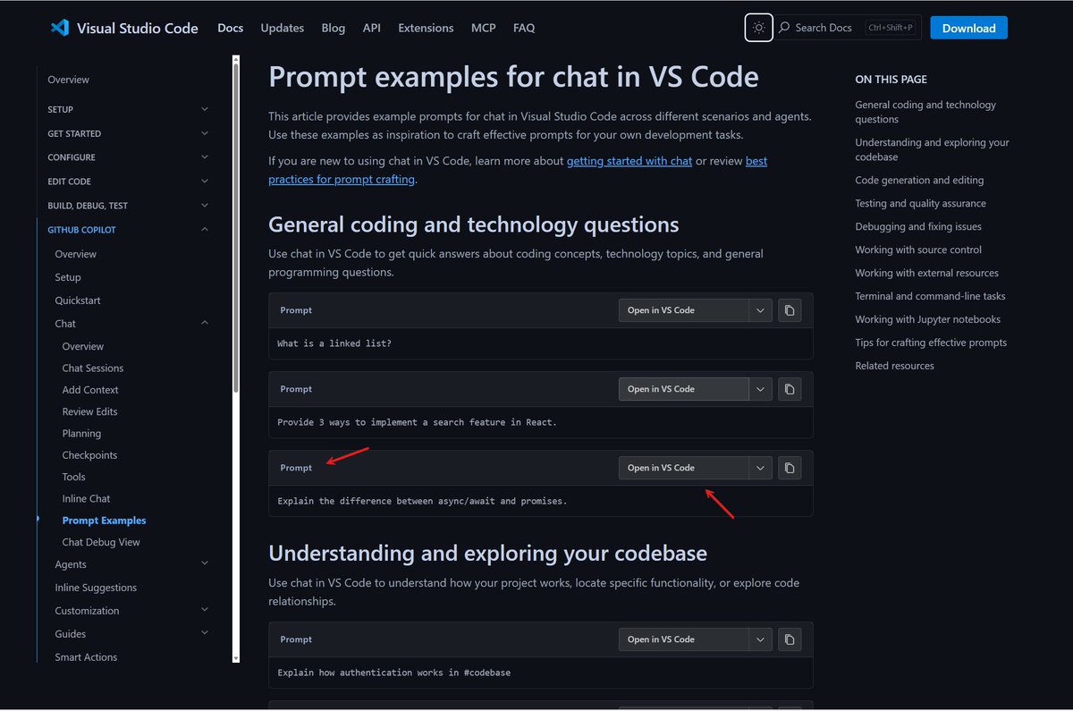Open dropdown arrow beside linked list Open in VS Code

coord(760,310)
